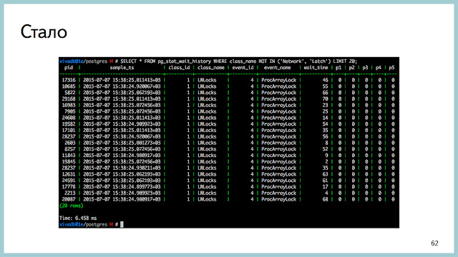
Task: Click wait_time value 14
Action: coord(326,118)
